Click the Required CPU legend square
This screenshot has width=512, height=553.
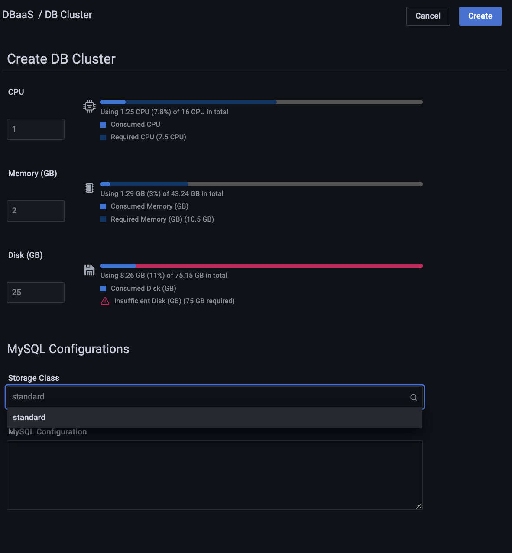104,137
